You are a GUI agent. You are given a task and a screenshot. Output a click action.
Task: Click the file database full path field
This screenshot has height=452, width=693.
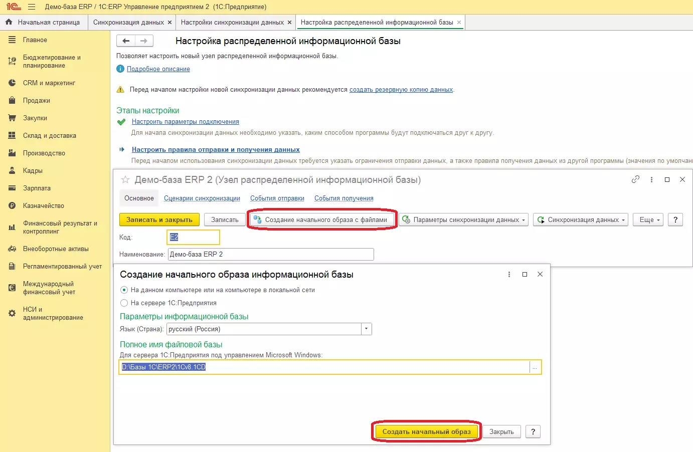(325, 367)
